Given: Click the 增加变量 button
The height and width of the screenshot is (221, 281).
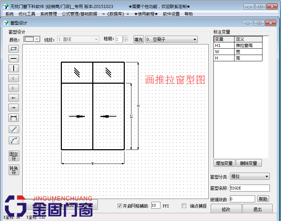Looking at the screenshot, I should pyautogui.click(x=224, y=163).
